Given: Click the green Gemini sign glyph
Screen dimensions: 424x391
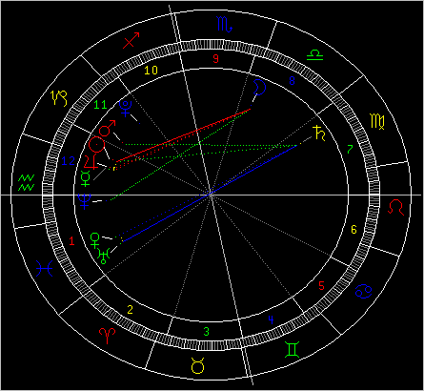Looking at the screenshot, I should [x=292, y=350].
